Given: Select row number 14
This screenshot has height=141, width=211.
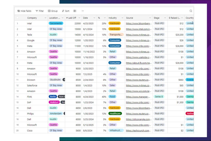Looking at the screenshot, I should click(17, 97).
